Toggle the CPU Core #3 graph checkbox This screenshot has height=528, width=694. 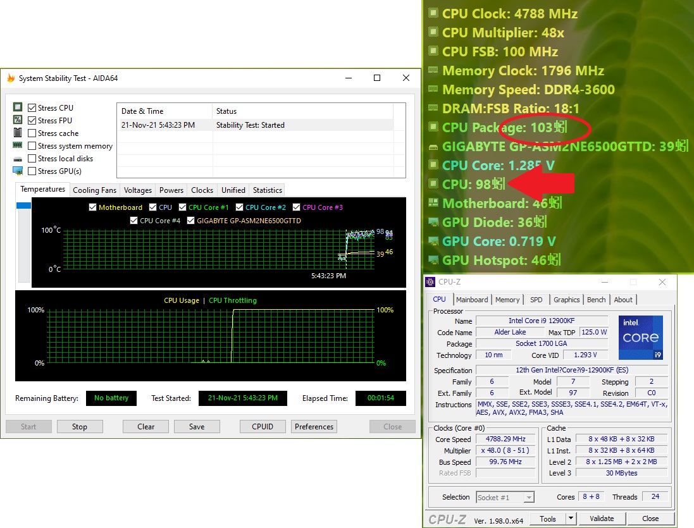pyautogui.click(x=297, y=207)
